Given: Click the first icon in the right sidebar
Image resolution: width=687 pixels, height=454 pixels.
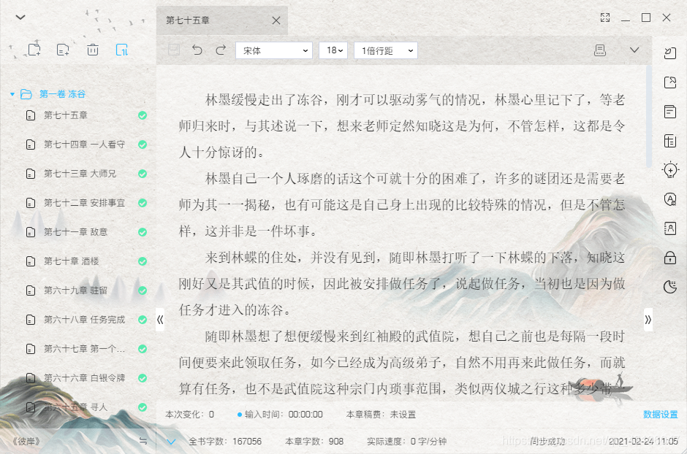Looking at the screenshot, I should tap(670, 53).
